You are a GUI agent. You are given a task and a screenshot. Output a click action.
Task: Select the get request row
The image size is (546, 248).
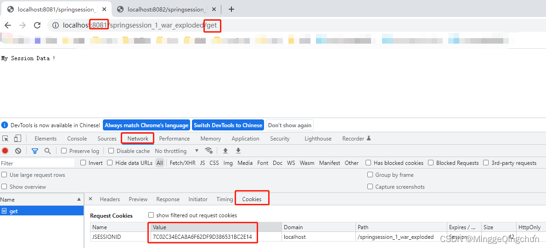[x=42, y=211]
